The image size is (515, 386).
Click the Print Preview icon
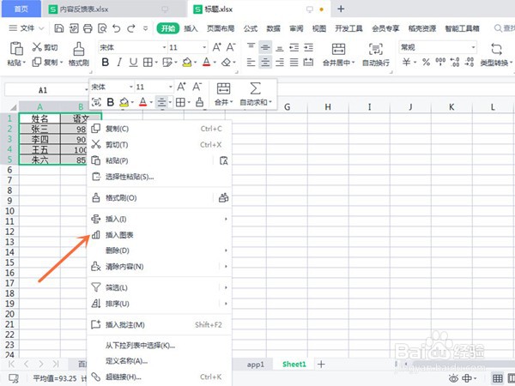click(102, 28)
